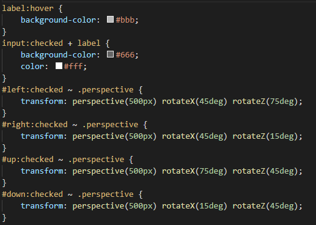Viewport: 316px width, 225px height.
Task: Click the #fff hex color value text
Action: [x=73, y=67]
